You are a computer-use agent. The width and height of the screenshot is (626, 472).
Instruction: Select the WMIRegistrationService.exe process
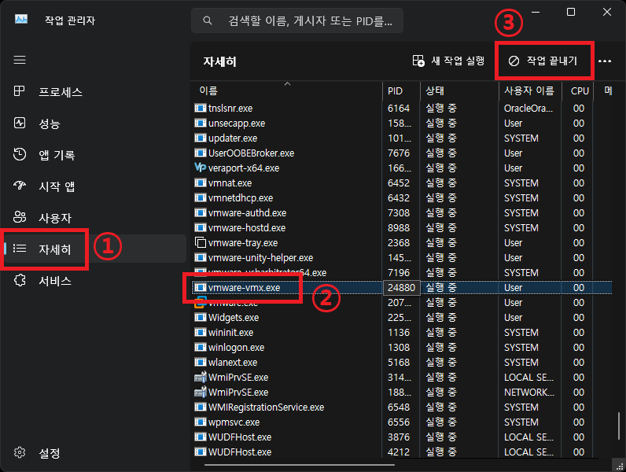[403, 407]
